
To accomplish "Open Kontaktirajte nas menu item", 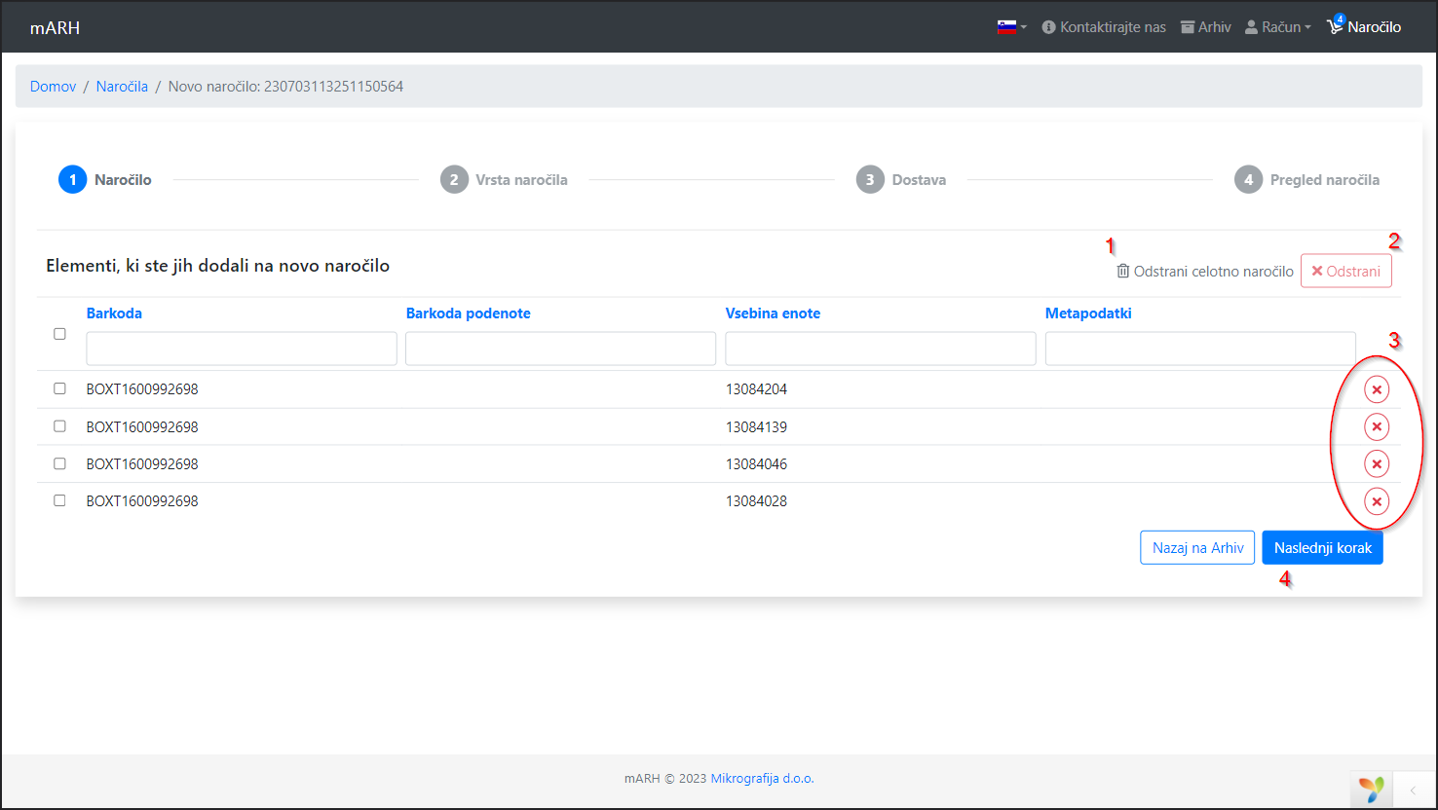I will coord(1103,27).
